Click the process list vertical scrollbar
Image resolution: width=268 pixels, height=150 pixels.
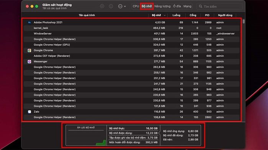pyautogui.click(x=243, y=21)
